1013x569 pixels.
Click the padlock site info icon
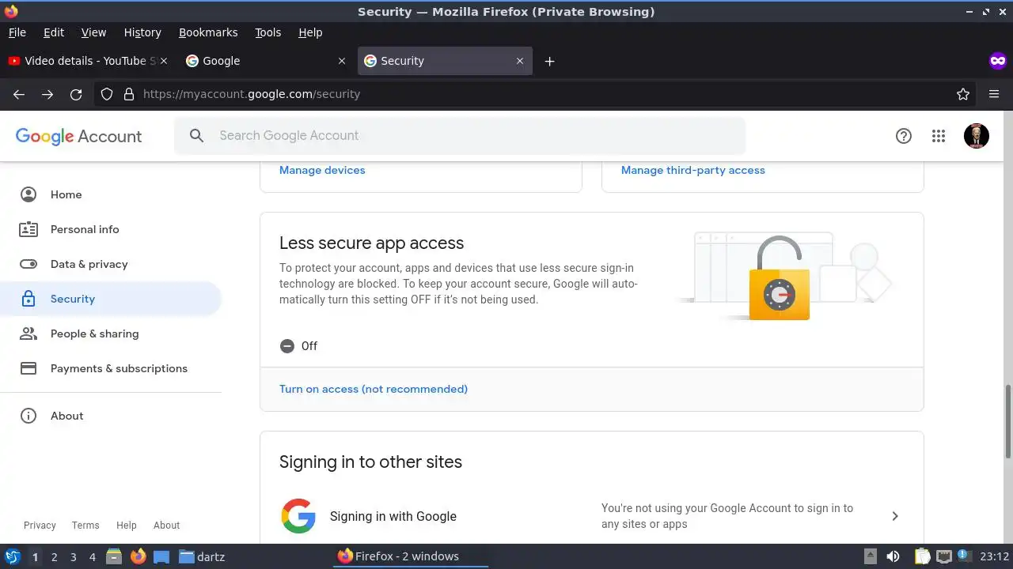click(x=129, y=94)
